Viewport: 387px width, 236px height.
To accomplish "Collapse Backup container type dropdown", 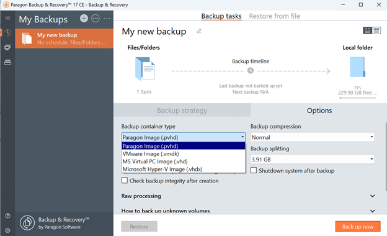I will (x=183, y=137).
